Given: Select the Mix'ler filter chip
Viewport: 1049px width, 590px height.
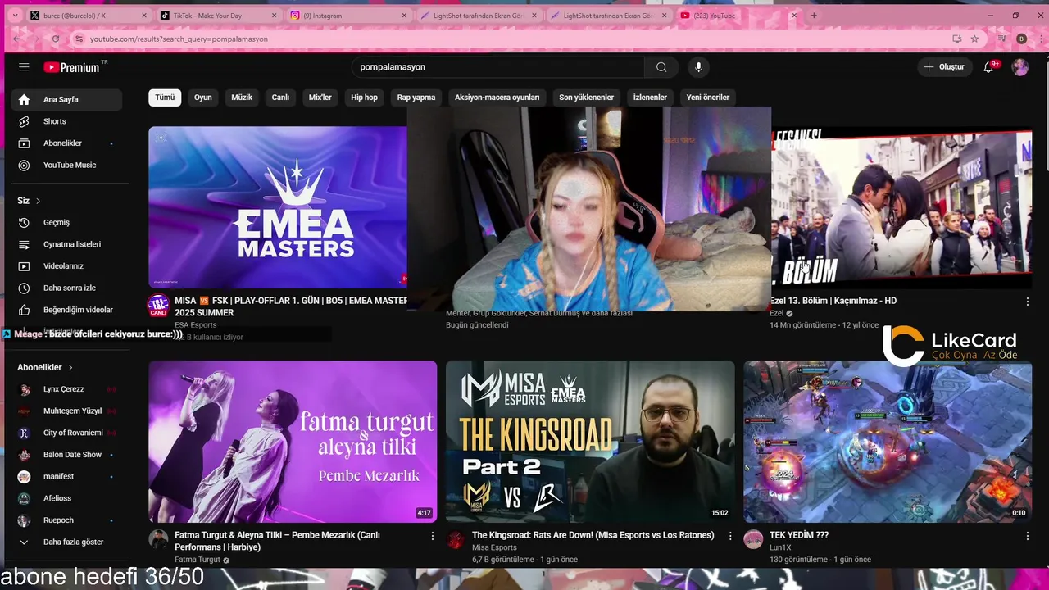Looking at the screenshot, I should (320, 98).
